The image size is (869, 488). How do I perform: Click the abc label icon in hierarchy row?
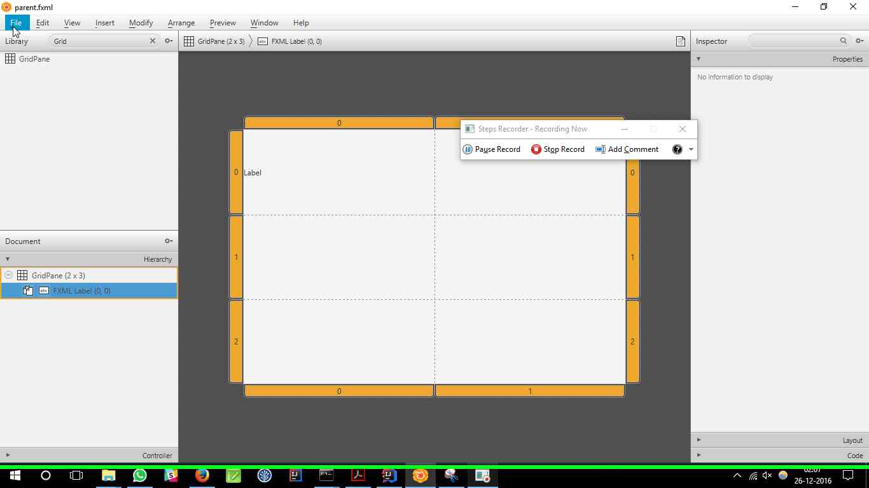(x=44, y=290)
